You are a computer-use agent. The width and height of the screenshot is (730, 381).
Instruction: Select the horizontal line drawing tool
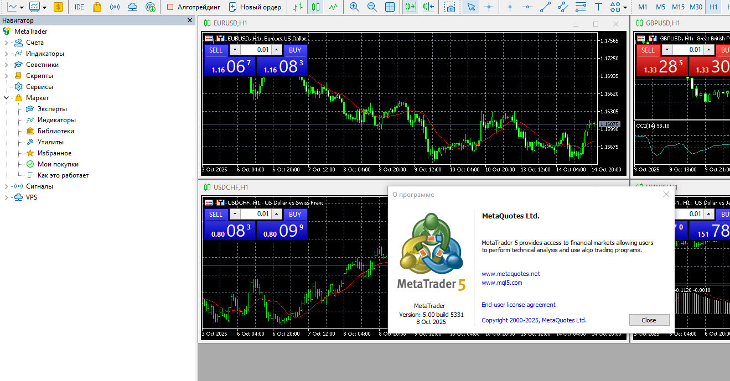527,7
